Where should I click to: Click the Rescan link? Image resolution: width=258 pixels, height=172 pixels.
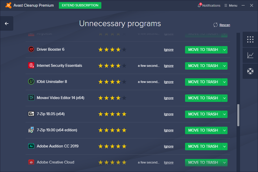tap(225, 25)
